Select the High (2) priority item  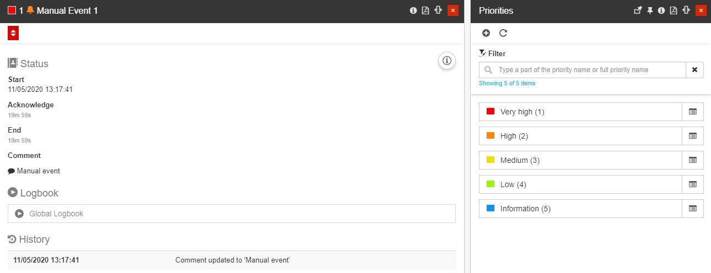coord(580,136)
